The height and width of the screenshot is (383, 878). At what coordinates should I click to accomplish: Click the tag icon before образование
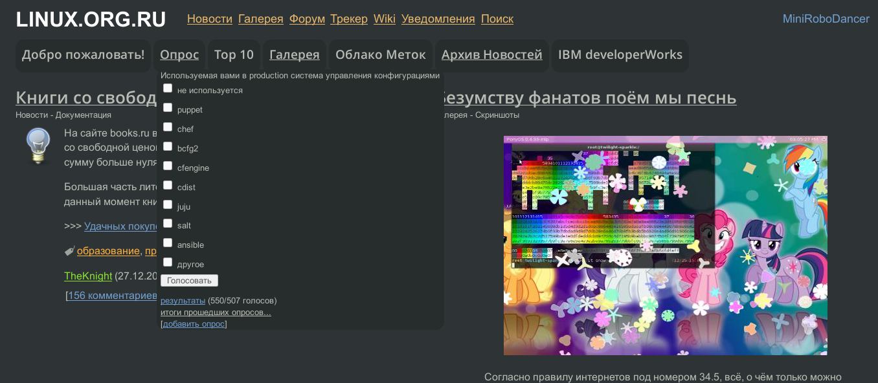click(69, 250)
